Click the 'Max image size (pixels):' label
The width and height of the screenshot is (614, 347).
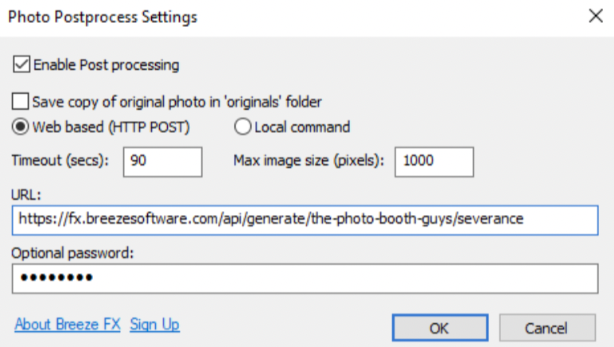309,160
